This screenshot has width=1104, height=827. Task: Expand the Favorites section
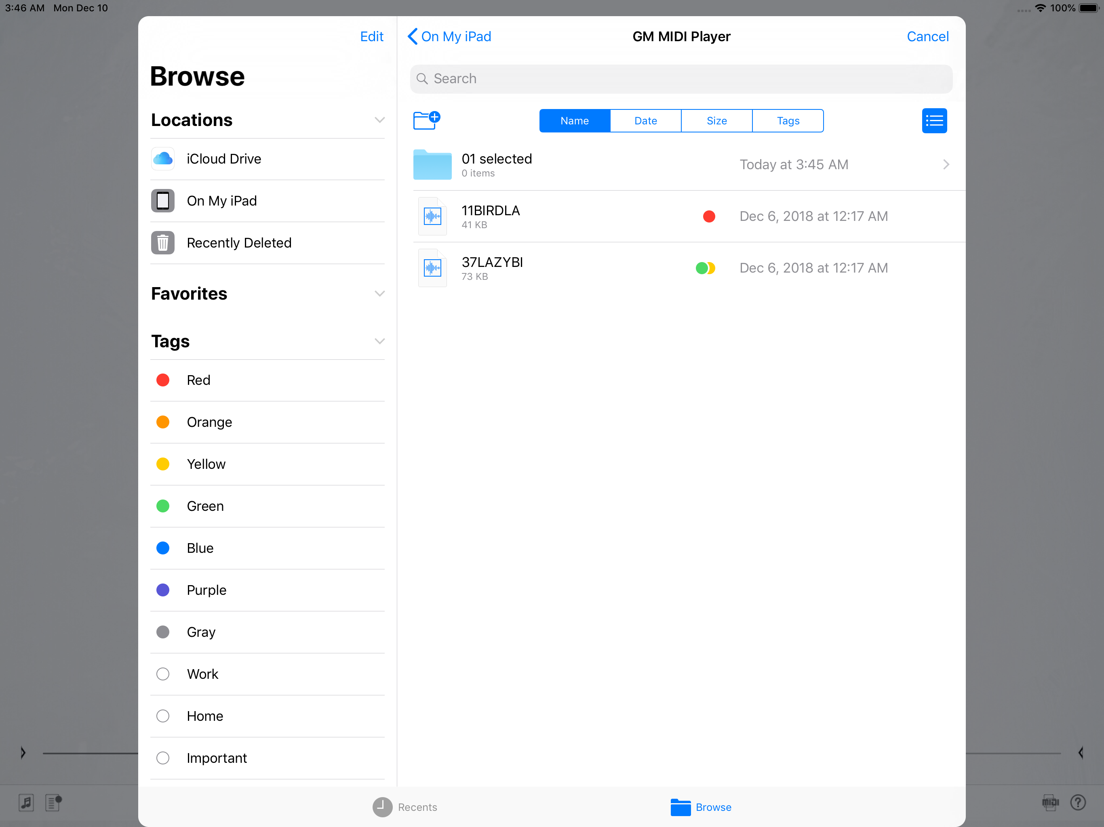(x=379, y=294)
